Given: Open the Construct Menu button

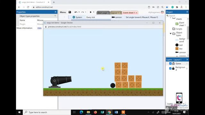Looking at the screenshot, I should pyautogui.click(x=63, y=12).
